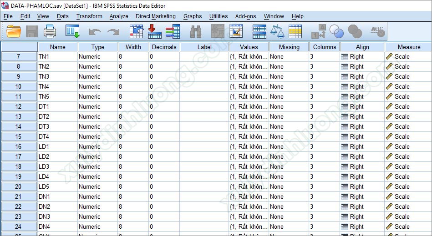Click the Insert variable toolbar icon
This screenshot has height=236, width=432.
point(236,31)
